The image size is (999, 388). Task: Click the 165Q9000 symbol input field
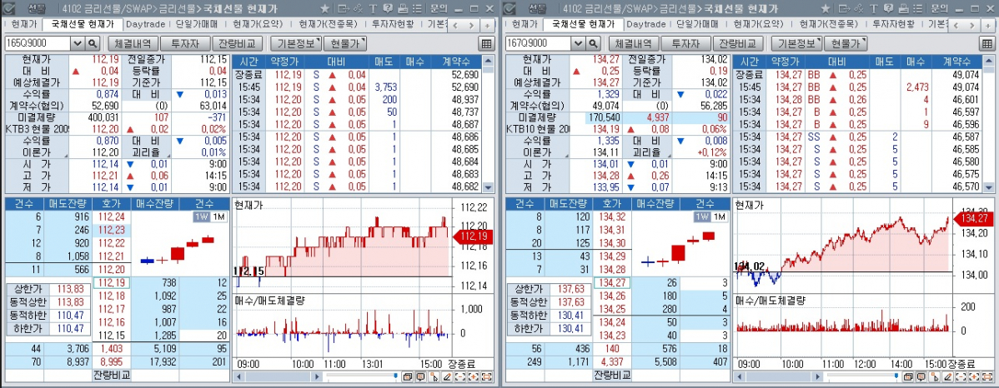click(x=38, y=43)
